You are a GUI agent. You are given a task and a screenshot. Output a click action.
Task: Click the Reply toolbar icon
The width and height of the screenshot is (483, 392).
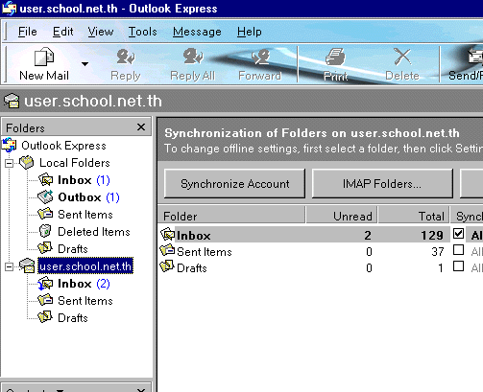[126, 57]
